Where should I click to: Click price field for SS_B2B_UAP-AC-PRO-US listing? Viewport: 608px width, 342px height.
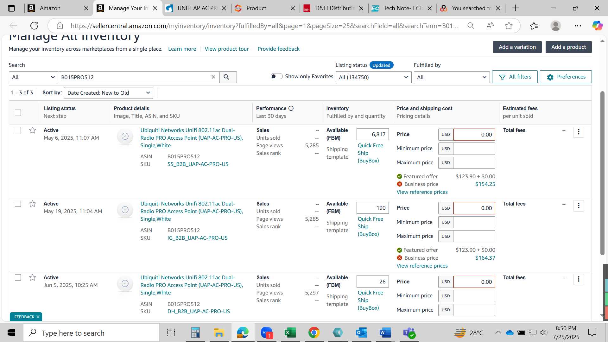coord(474,135)
